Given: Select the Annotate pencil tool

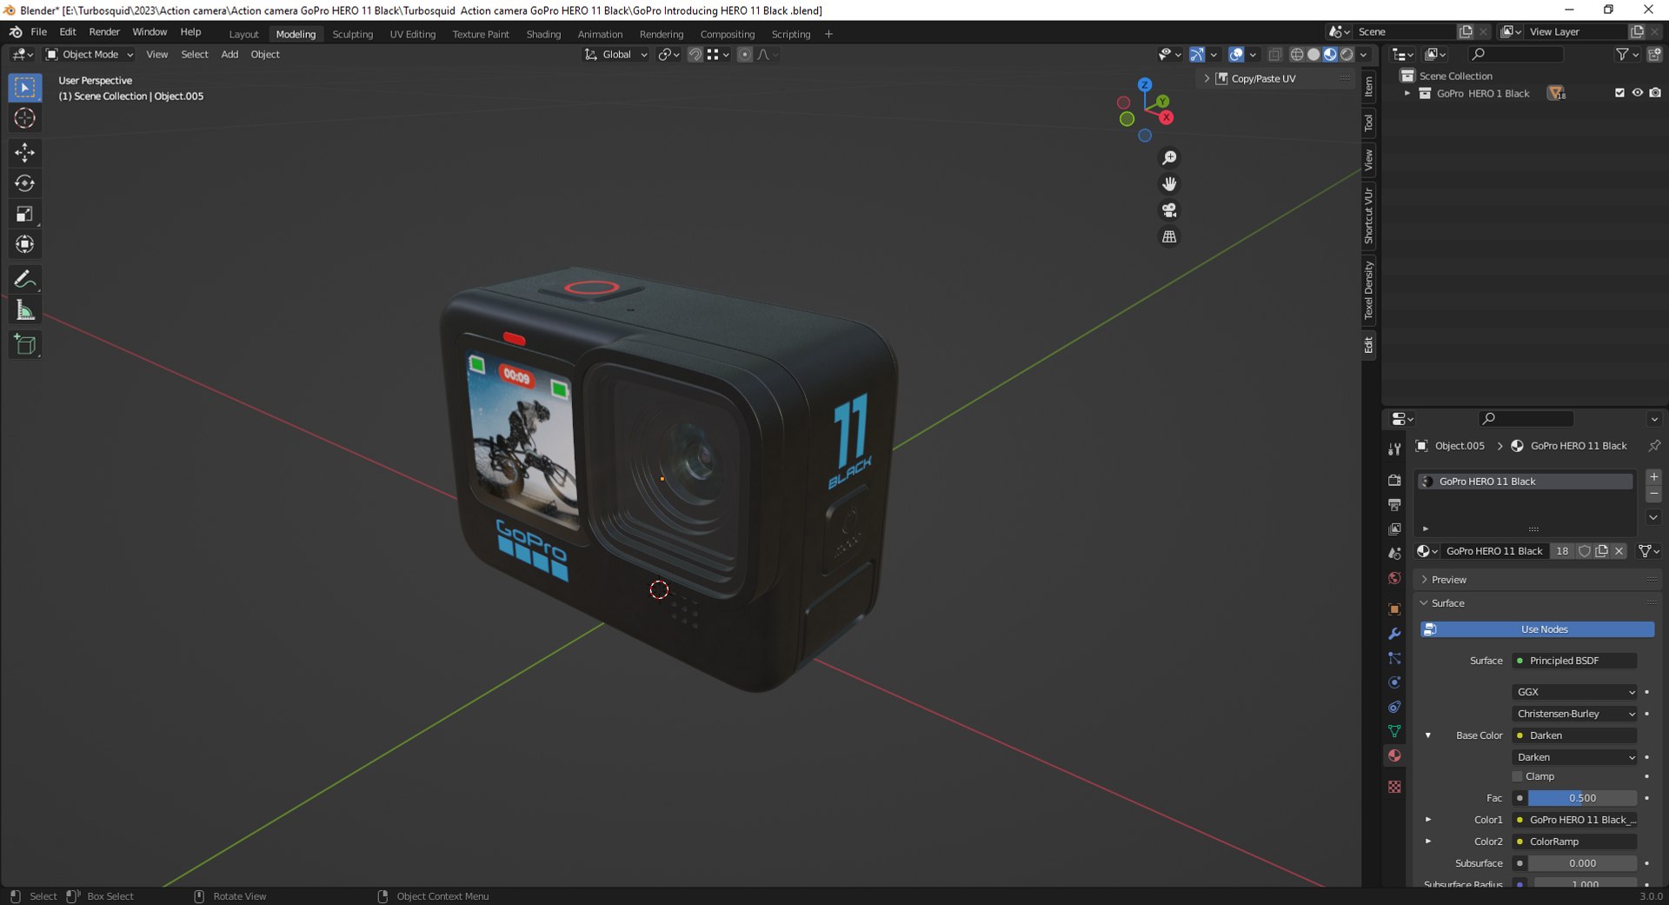Looking at the screenshot, I should tap(24, 279).
